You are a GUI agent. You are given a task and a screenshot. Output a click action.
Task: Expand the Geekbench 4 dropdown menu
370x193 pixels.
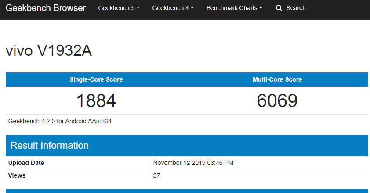173,8
